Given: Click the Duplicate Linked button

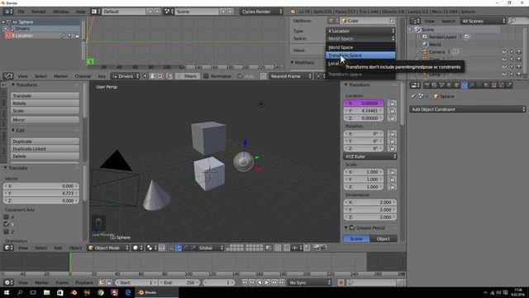Looking at the screenshot, I should (x=45, y=149).
